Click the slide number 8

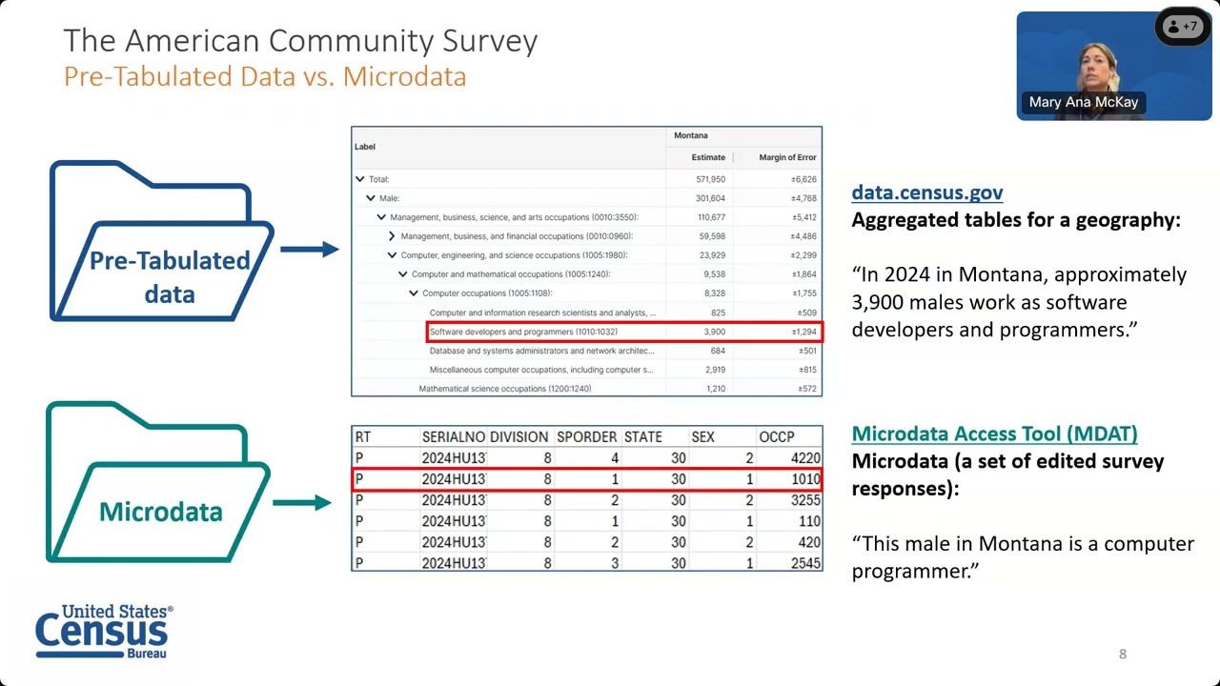pyautogui.click(x=1123, y=654)
